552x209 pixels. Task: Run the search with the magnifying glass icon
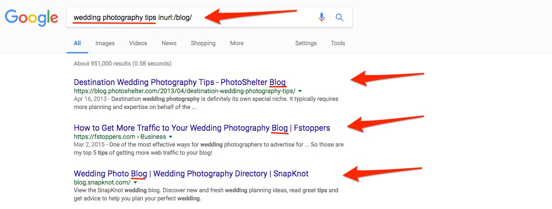[x=339, y=18]
